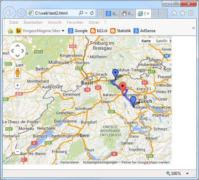Zoom out the map with minus button
Screen dimensions: 199x180
18,151
